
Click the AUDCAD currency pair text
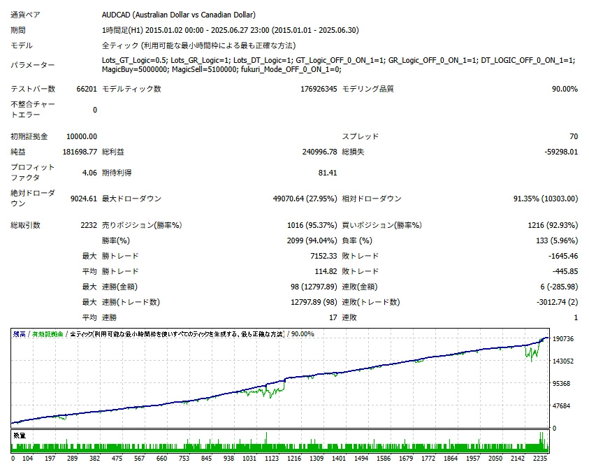[x=178, y=15]
